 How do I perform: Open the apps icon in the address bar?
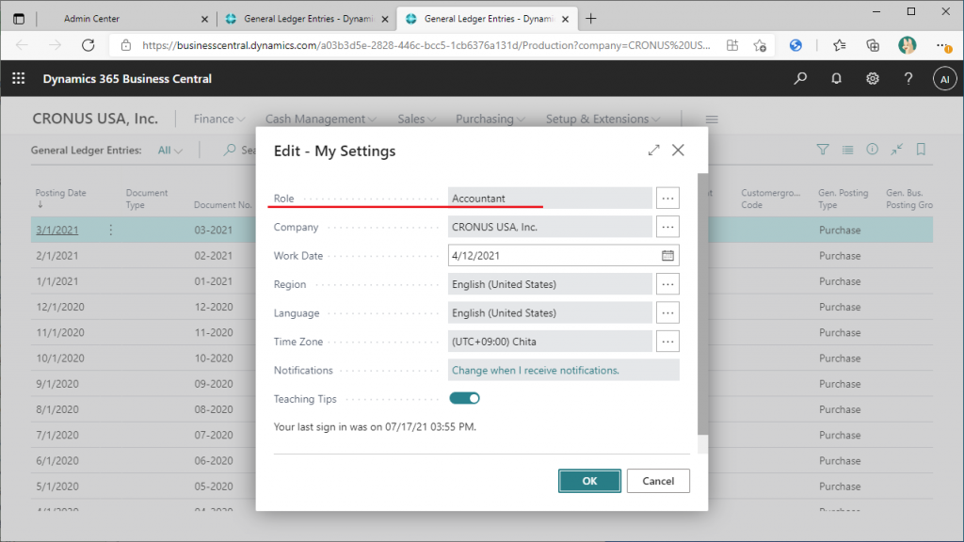coord(732,45)
